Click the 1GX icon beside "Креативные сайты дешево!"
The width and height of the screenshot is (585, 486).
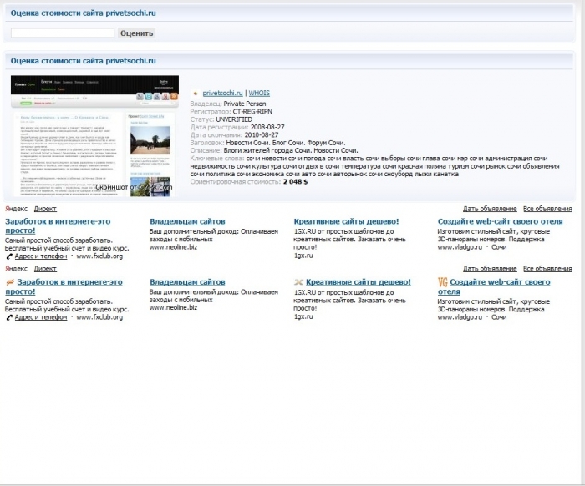click(x=298, y=282)
